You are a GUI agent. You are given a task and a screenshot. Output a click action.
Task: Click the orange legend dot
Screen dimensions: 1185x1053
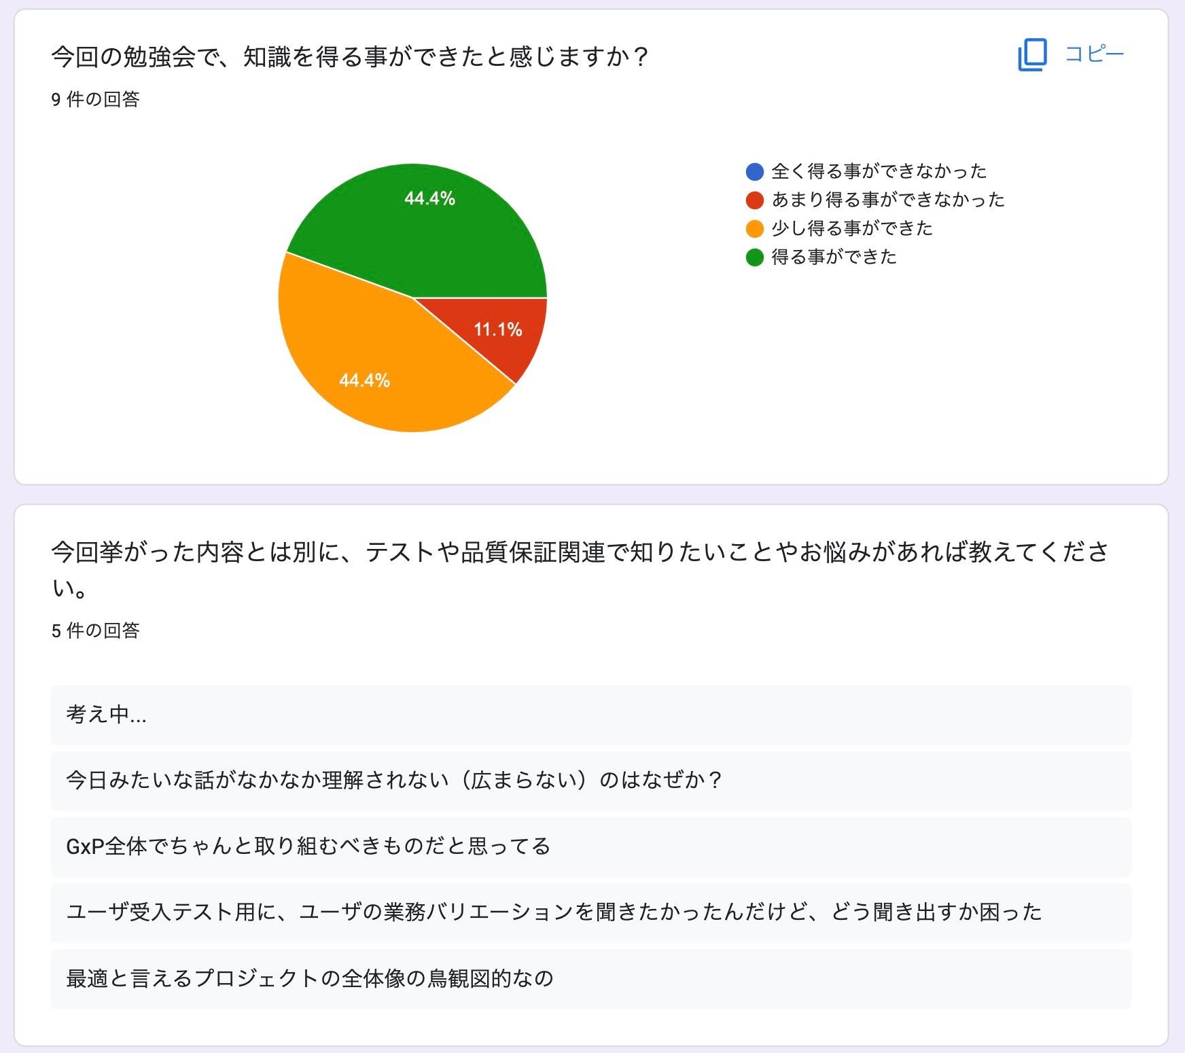[x=755, y=228]
